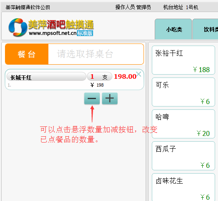Click the 标准版 edition badge
Image resolution: width=218 pixels, height=201 pixels.
click(85, 33)
